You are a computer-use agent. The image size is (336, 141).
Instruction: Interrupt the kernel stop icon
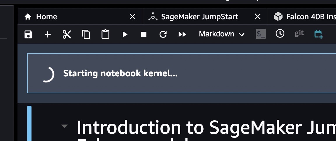(144, 34)
